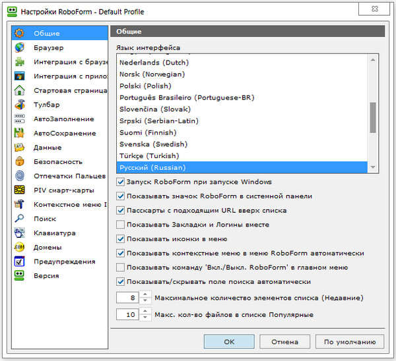This screenshot has height=361, width=396.
Task: Click the По умолчанию button
Action: tap(349, 342)
